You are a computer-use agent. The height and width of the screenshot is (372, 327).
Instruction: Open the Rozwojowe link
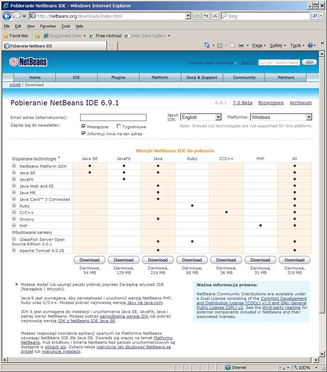(x=271, y=103)
